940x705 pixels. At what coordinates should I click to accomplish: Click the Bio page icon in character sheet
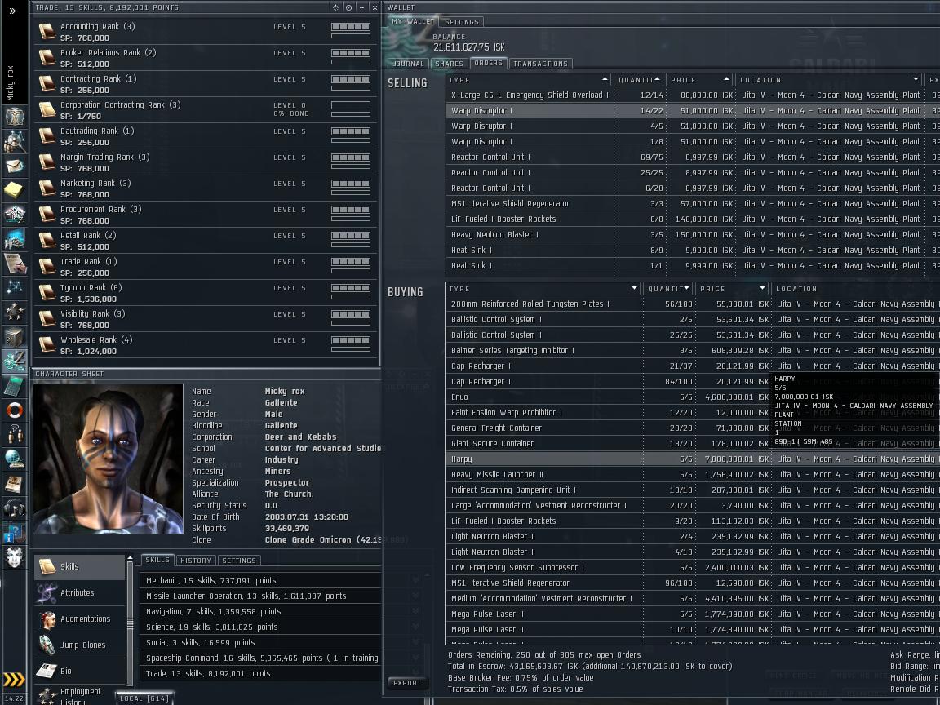pos(47,671)
